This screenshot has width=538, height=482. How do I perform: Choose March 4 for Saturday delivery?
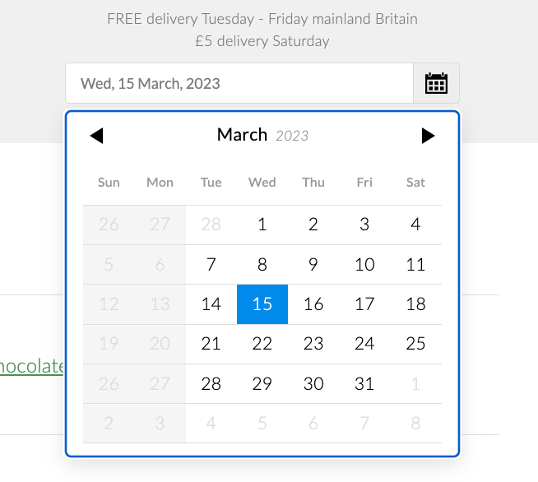coord(415,225)
